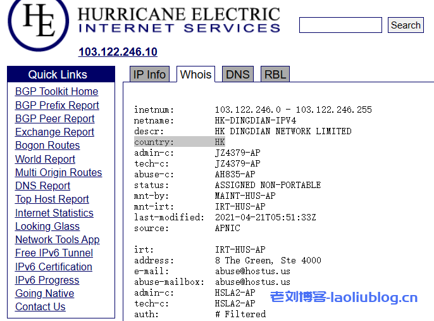This screenshot has width=434, height=321.
Task: Click the Hurricane Electric HE logo
Action: point(38,22)
